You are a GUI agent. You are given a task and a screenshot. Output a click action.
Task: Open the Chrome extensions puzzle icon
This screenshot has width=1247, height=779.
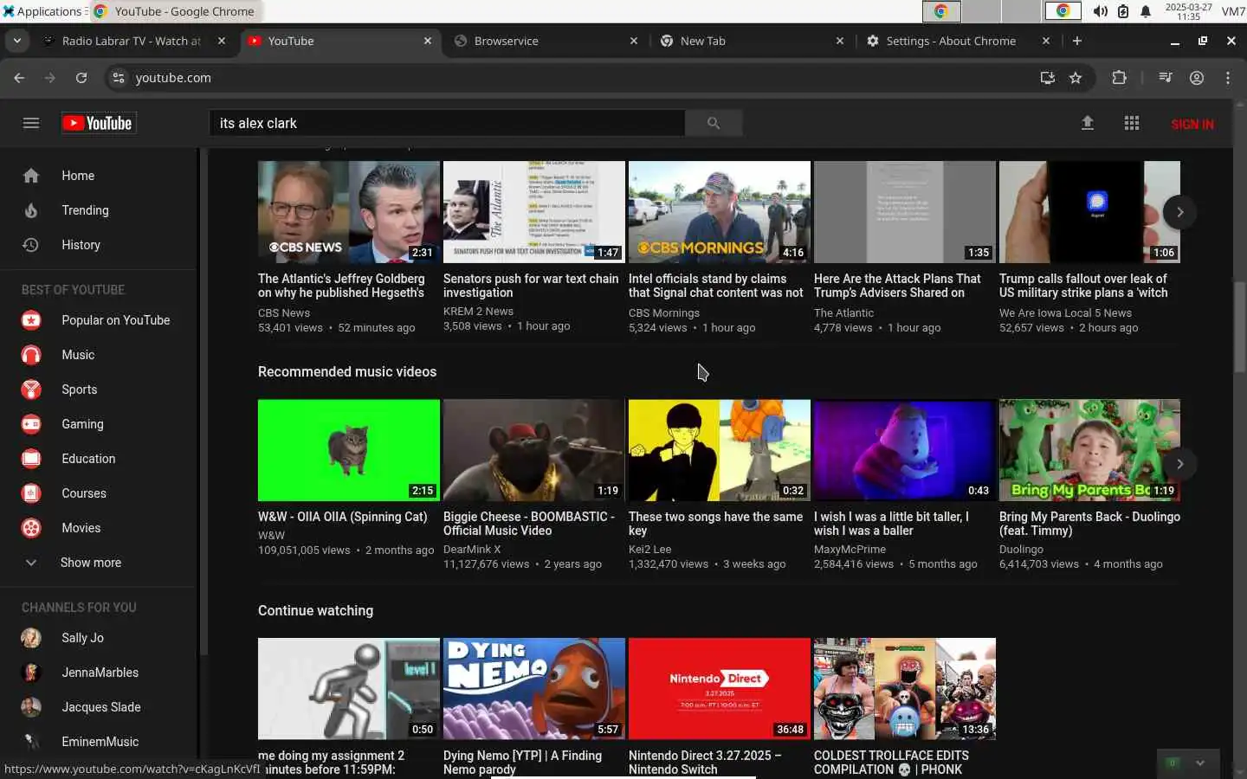click(x=1119, y=78)
